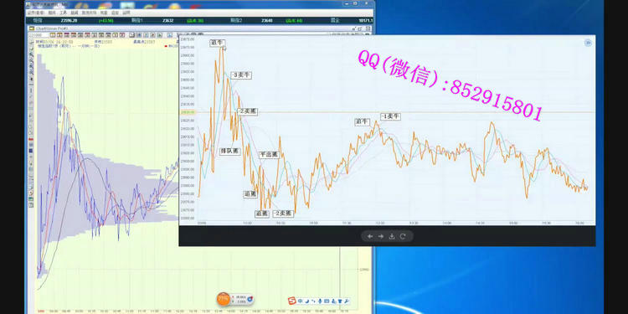Toggle Chinese/English mode on Sogou toolbar
This screenshot has height=314, width=628.
tap(300, 301)
